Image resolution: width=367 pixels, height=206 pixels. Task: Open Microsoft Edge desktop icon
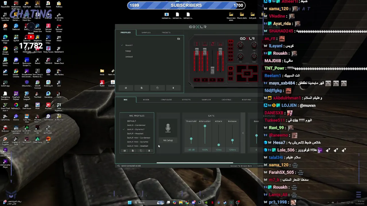click(x=5, y=39)
